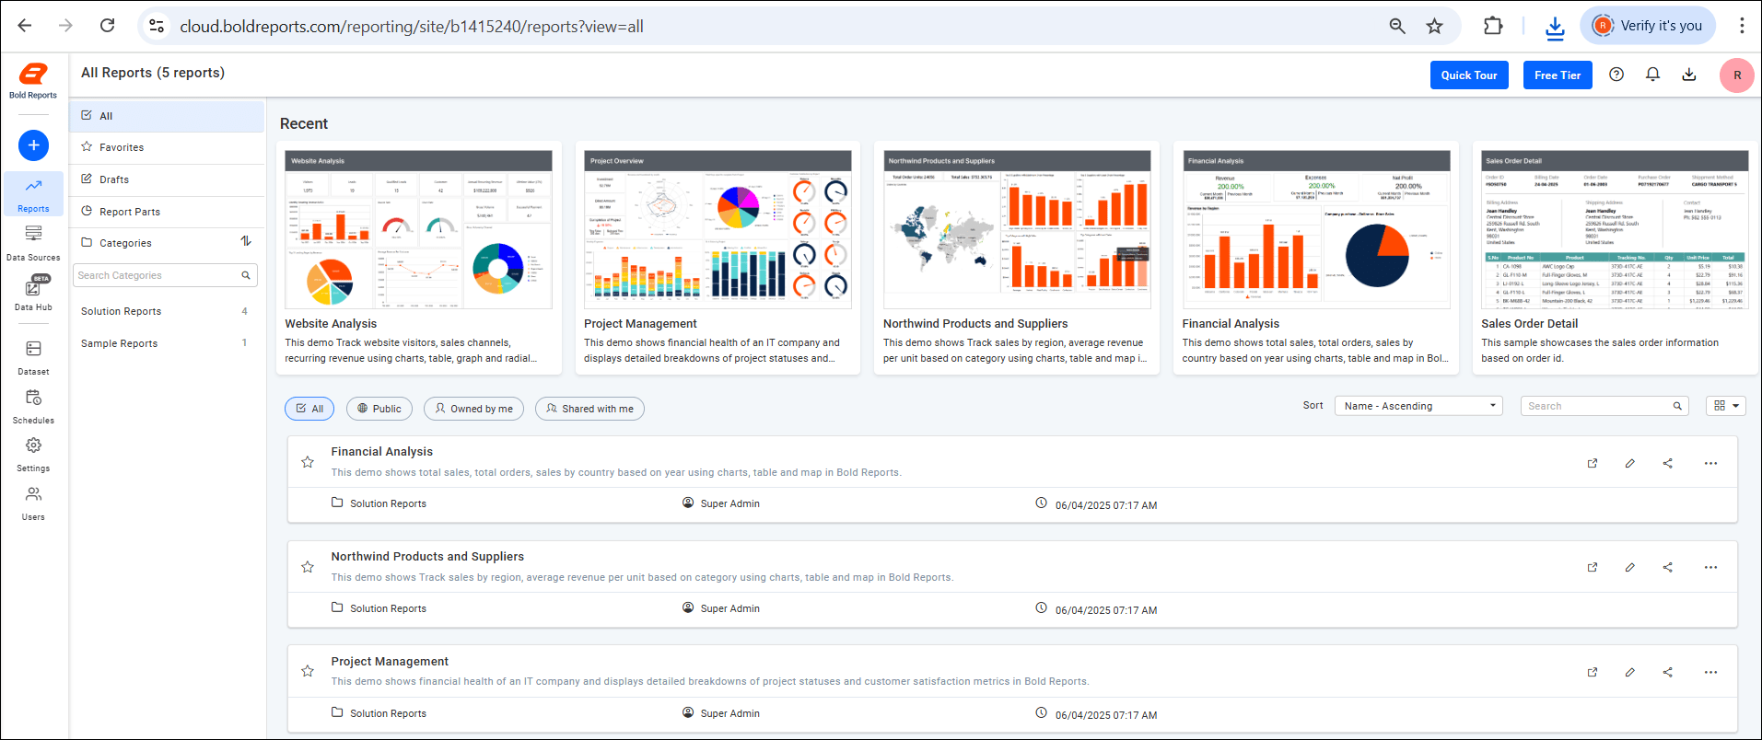Click the blue plus create button
This screenshot has width=1762, height=740.
coord(33,145)
